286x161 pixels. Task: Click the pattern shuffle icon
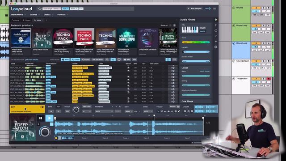click(120, 106)
